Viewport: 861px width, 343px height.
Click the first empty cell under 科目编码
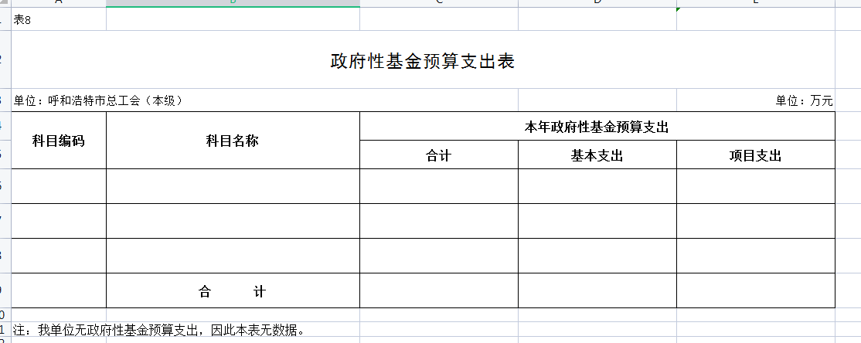(x=59, y=186)
